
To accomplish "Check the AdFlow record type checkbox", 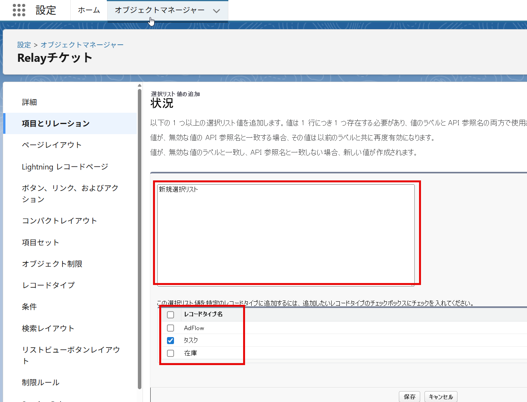I will point(170,328).
